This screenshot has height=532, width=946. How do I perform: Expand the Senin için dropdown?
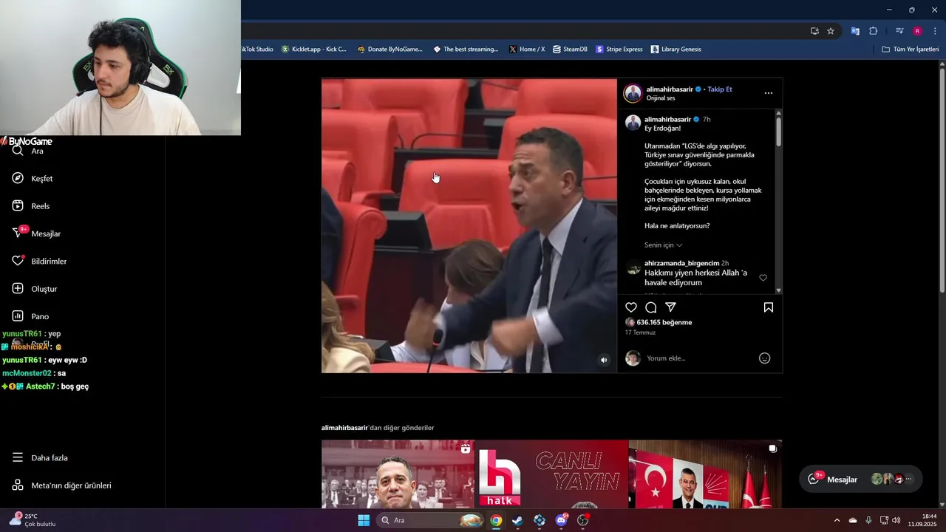(x=663, y=245)
